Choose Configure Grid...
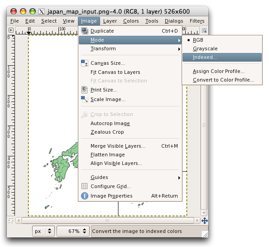The image size is (269, 247). pyautogui.click(x=130, y=186)
